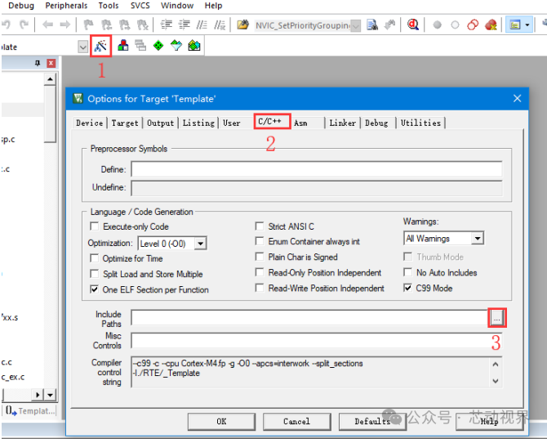The height and width of the screenshot is (439, 547).
Task: Click the window layout toolbar icon
Action: (515, 25)
